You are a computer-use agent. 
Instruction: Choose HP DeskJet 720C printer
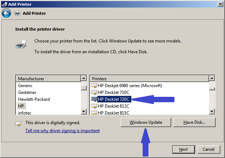coord(114,99)
